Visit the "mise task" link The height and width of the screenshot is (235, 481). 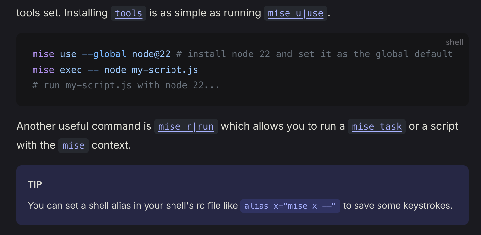tap(377, 127)
